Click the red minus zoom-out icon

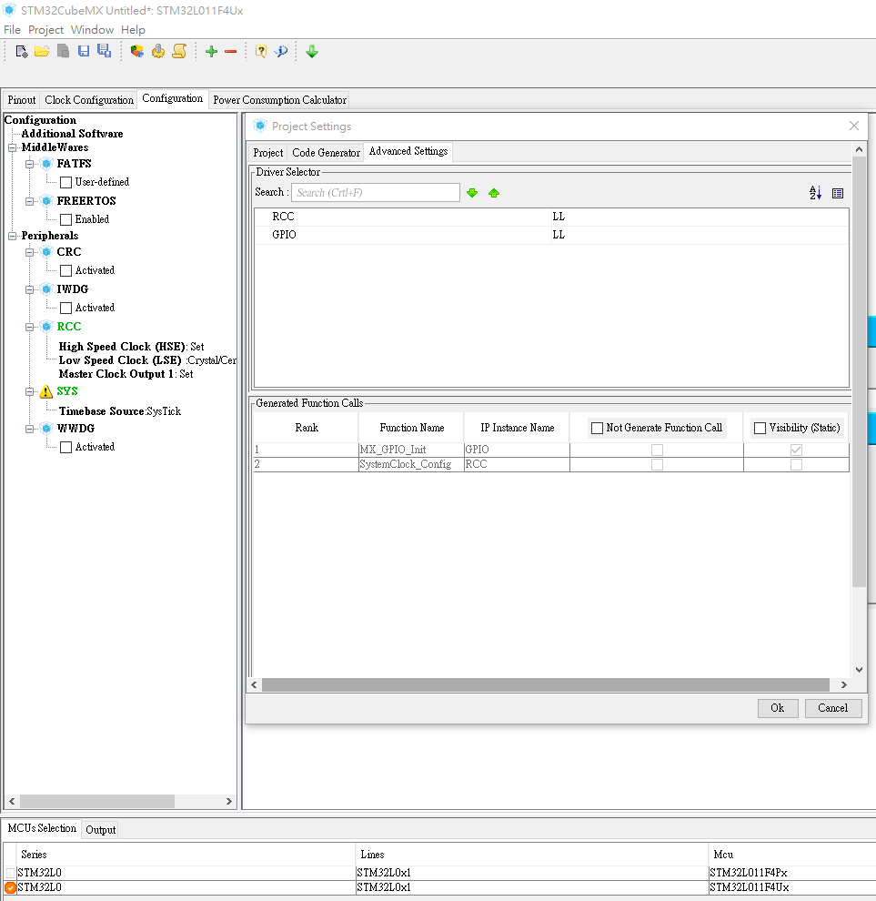[x=230, y=52]
